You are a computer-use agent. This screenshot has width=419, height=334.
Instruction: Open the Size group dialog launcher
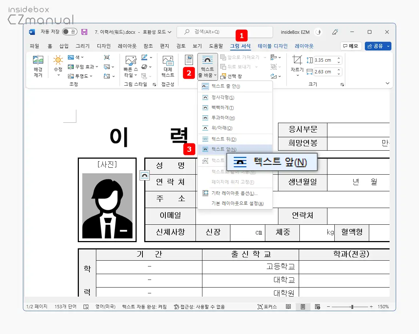pyautogui.click(x=342, y=85)
